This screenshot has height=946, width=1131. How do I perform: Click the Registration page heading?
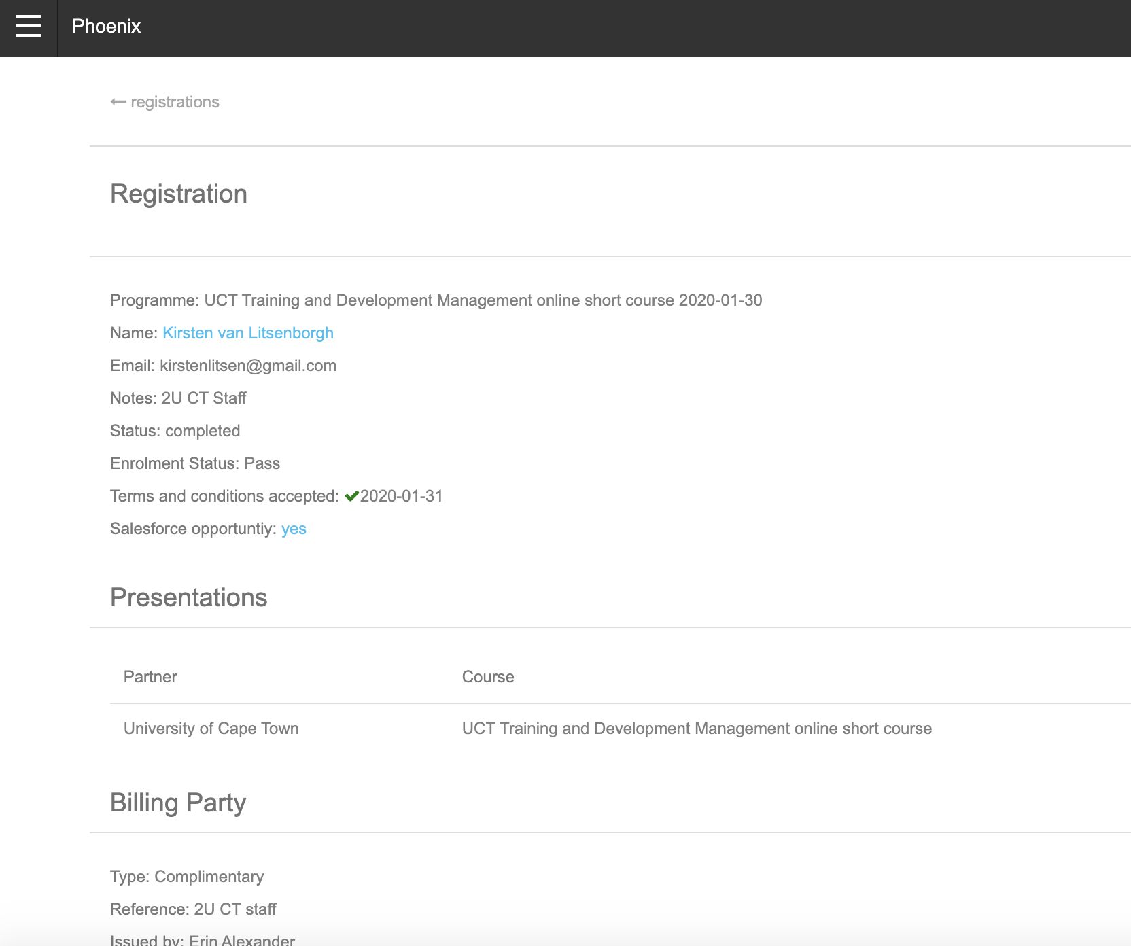pos(179,194)
